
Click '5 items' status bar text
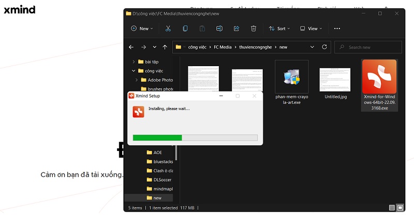(x=135, y=208)
